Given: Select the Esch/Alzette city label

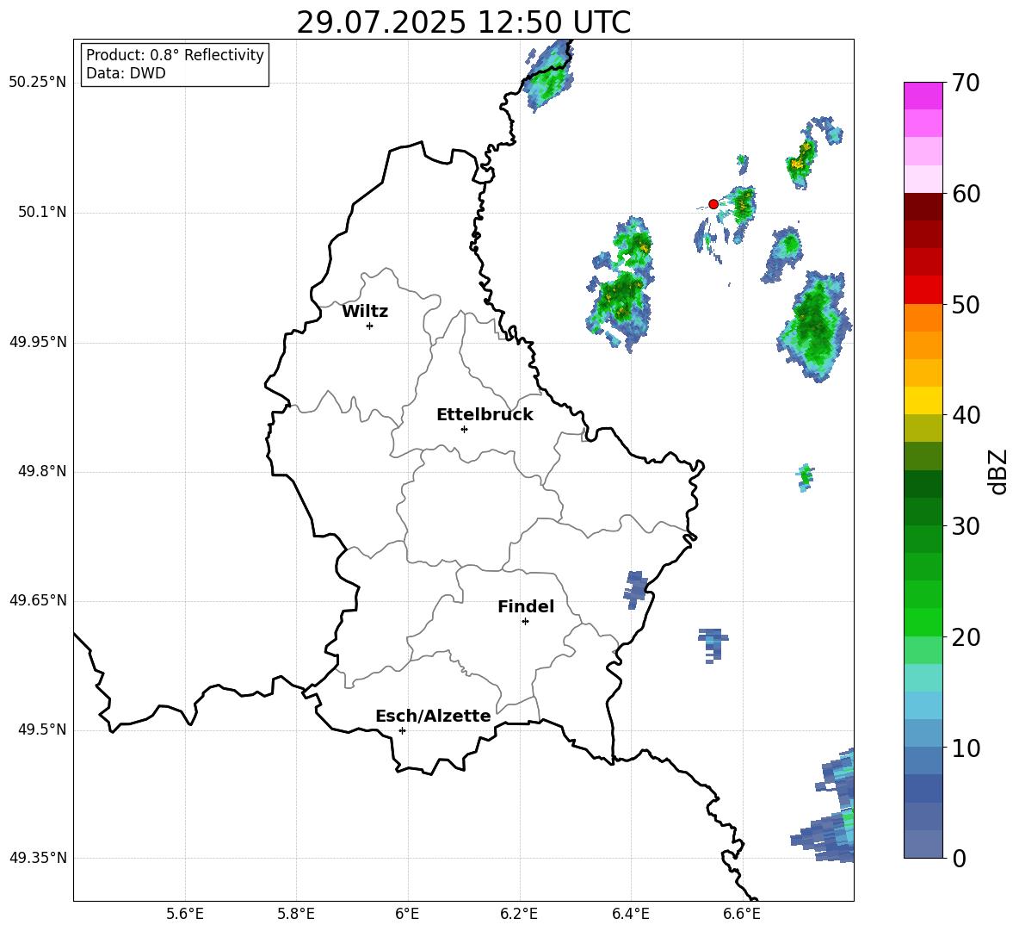Looking at the screenshot, I should 433,716.
